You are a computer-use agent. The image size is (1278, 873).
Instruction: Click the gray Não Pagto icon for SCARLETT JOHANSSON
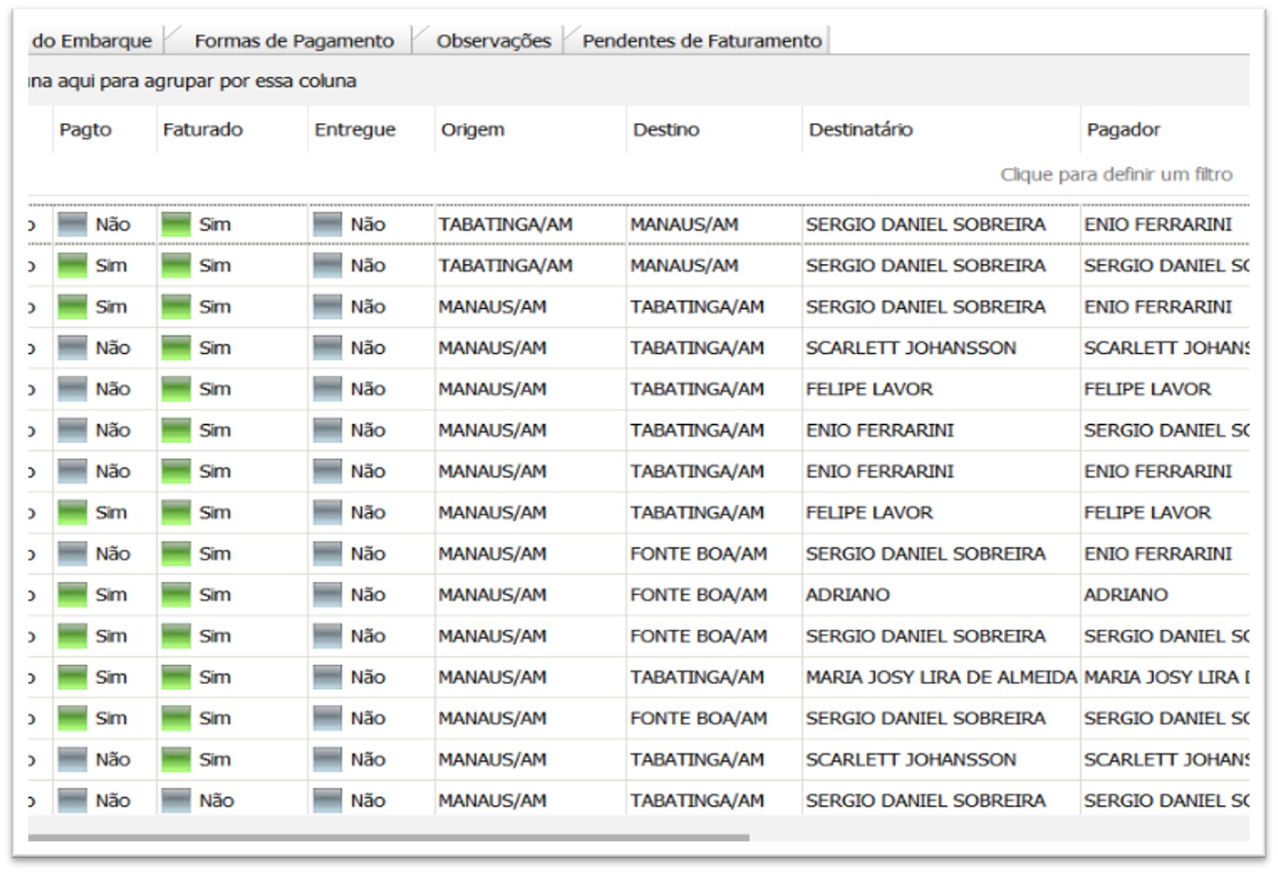71,347
